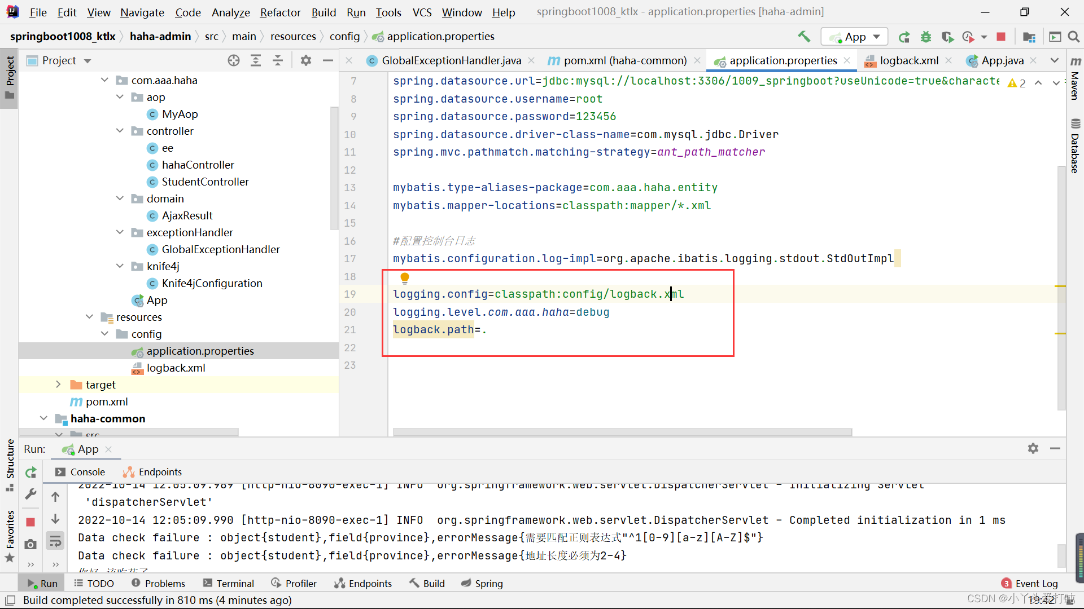
Task: Open Project panel options gear
Action: coord(306,60)
